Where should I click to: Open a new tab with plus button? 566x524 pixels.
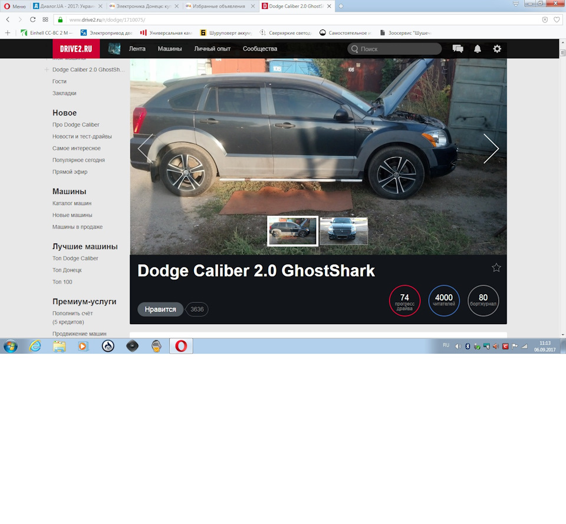click(x=341, y=6)
